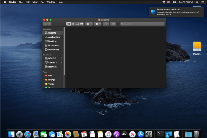The height and width of the screenshot is (138, 207).
Task: Click the Edit Tags toolbar button
Action: click(113, 24)
